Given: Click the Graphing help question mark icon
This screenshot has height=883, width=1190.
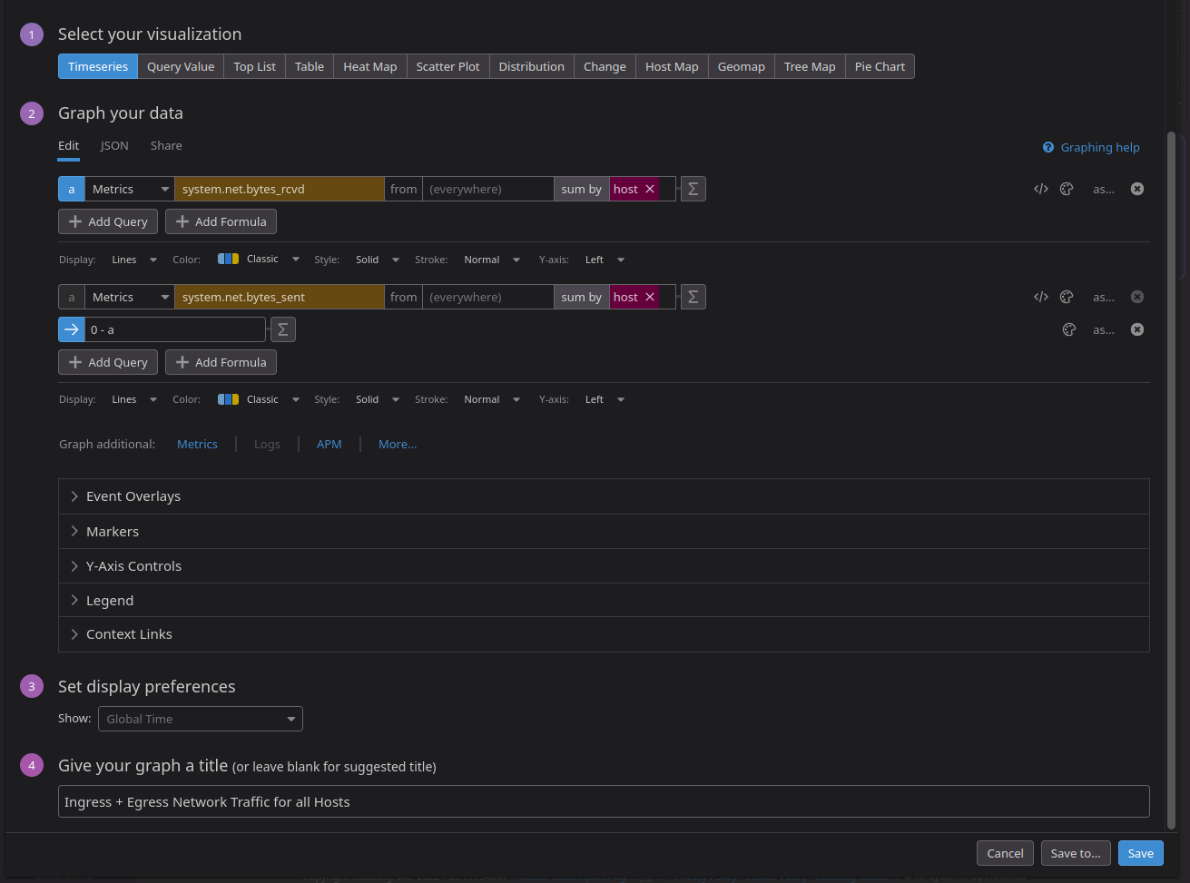Looking at the screenshot, I should pyautogui.click(x=1048, y=147).
